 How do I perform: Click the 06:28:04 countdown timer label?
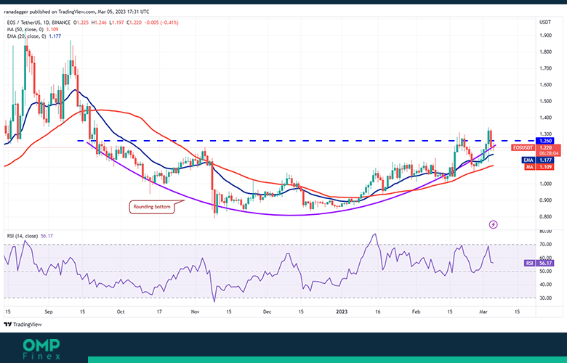(x=550, y=153)
